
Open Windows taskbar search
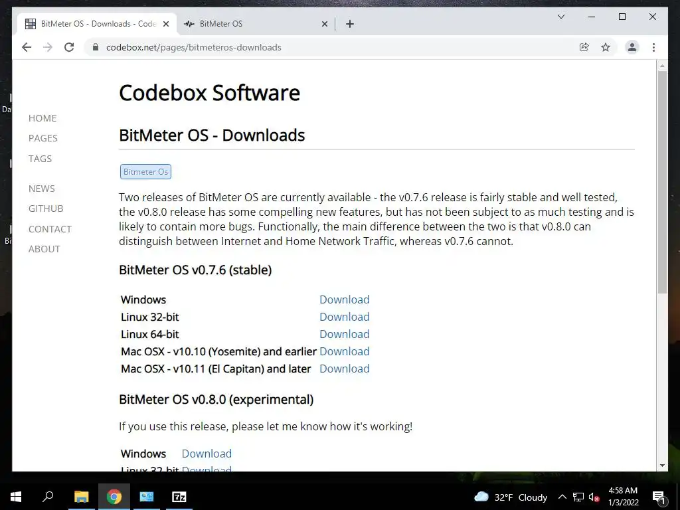(48, 497)
